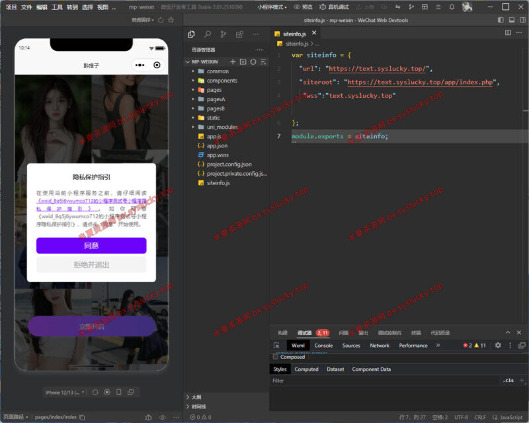The width and height of the screenshot is (529, 423).
Task: Click the user avatar icon
Action: coord(467,7)
